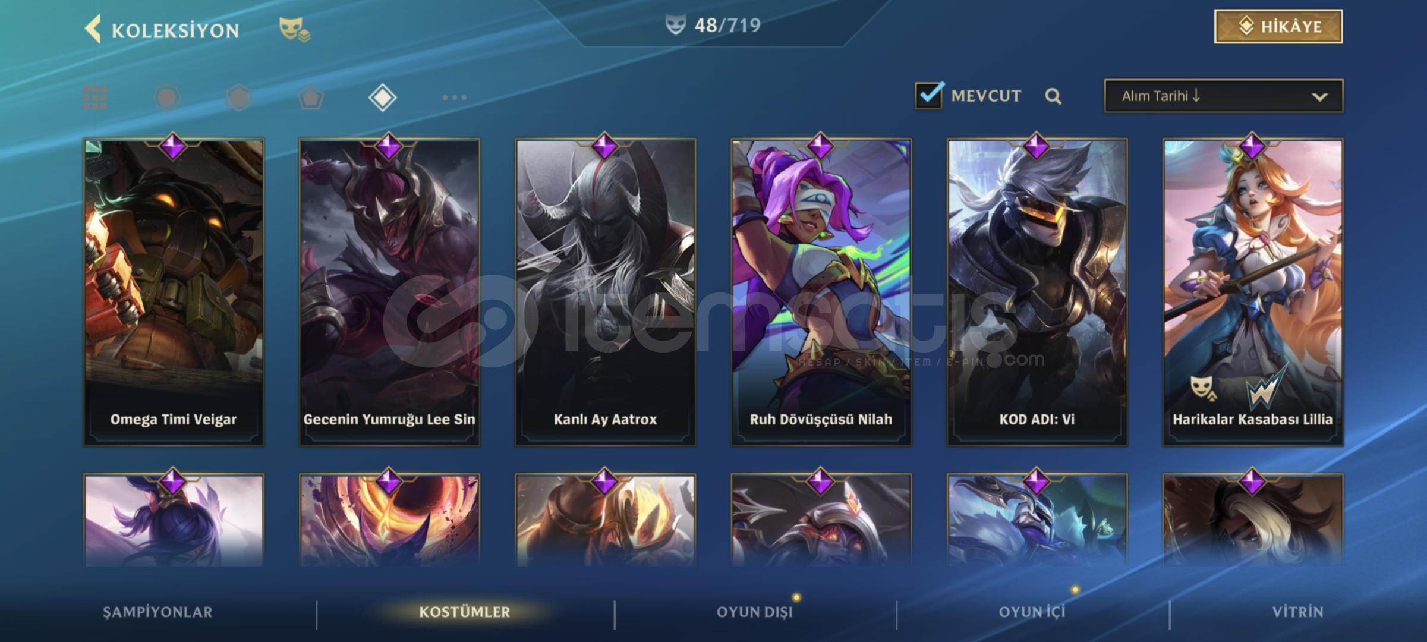Switch to the OYUN DIŞI tab
The height and width of the screenshot is (642, 1427).
click(755, 612)
